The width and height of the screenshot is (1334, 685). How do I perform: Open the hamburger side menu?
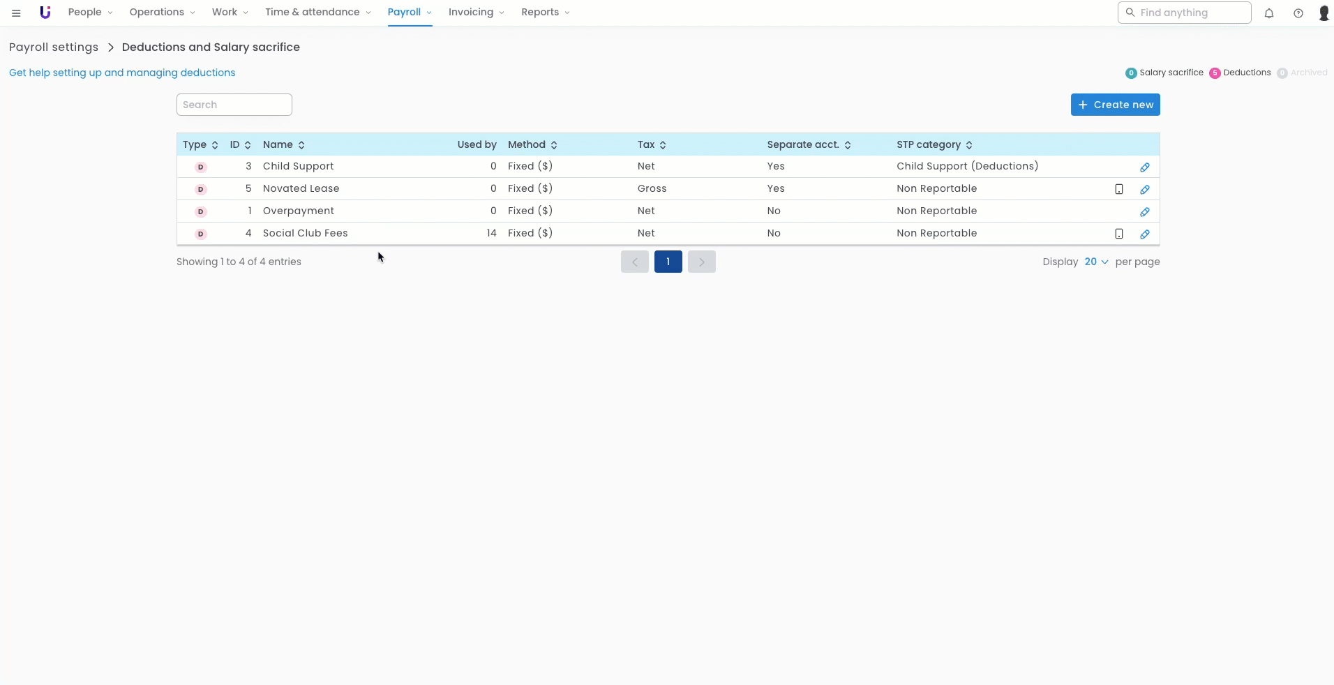tap(16, 13)
